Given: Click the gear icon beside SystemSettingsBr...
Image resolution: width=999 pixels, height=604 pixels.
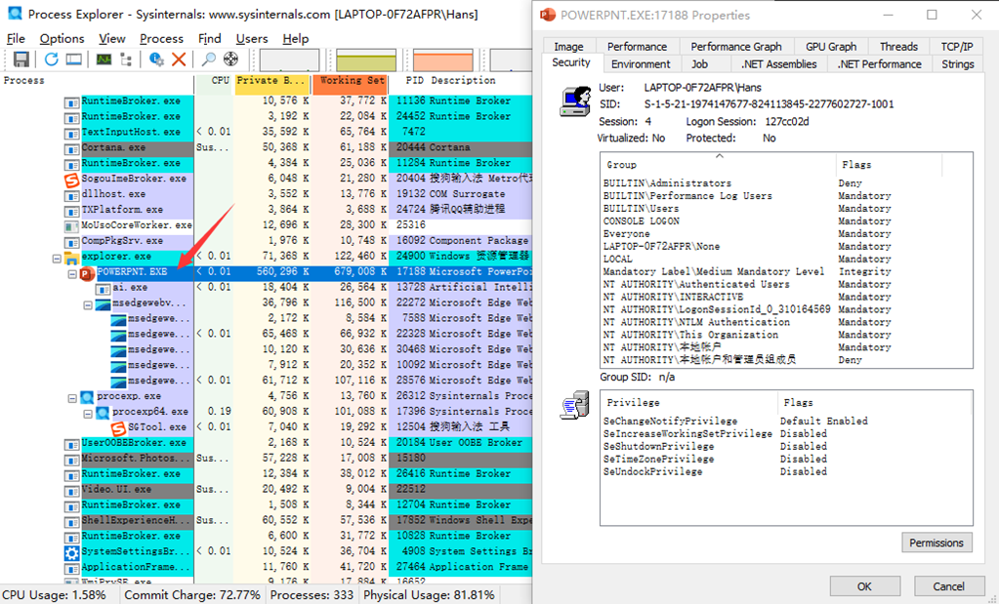Looking at the screenshot, I should pyautogui.click(x=72, y=552).
